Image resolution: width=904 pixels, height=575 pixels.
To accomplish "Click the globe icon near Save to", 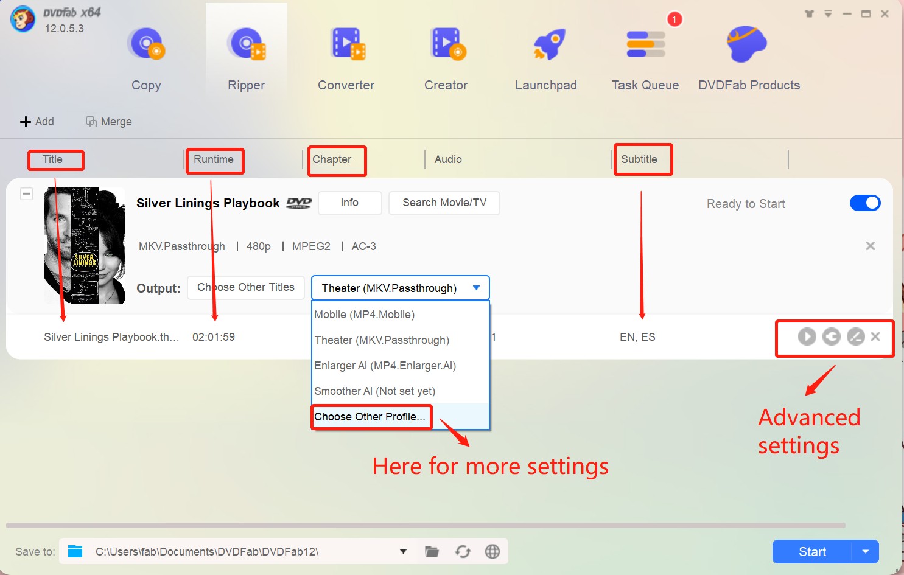I will click(x=492, y=552).
